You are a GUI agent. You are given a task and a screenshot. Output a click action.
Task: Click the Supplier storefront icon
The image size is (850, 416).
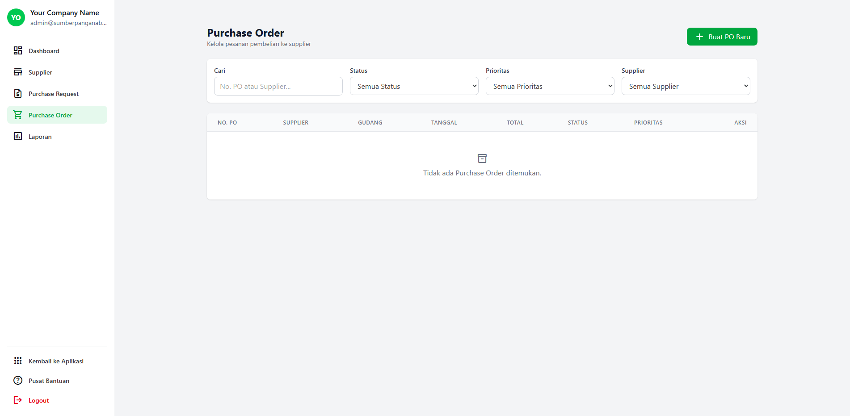tap(18, 72)
